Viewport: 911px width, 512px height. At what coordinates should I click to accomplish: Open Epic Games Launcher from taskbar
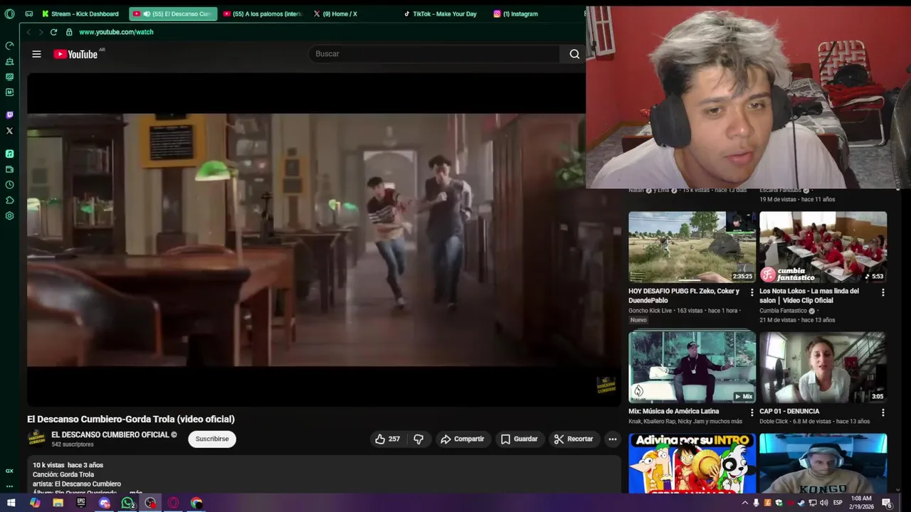(81, 503)
